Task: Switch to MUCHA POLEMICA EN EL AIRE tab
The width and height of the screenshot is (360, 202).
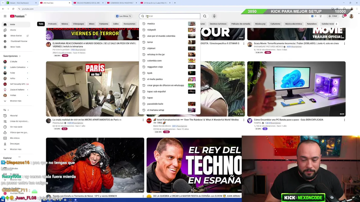Action: (88, 3)
